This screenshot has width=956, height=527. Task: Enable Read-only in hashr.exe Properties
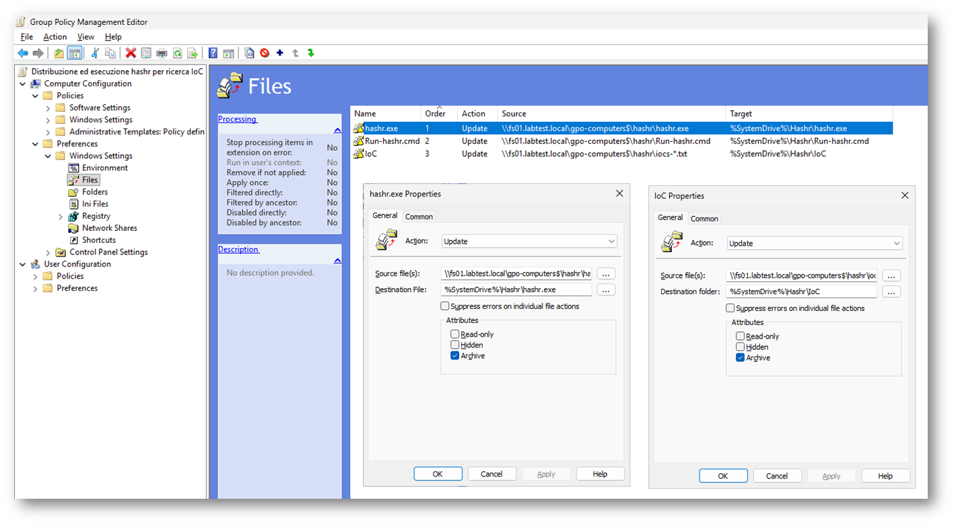point(455,335)
